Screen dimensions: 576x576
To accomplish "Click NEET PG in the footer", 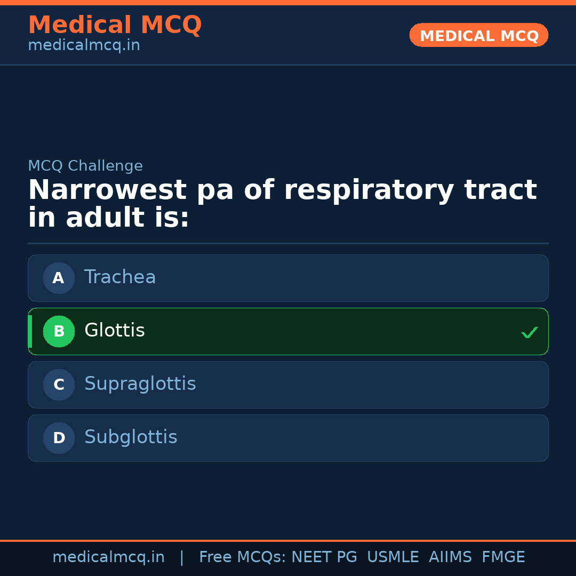I will coord(324,557).
